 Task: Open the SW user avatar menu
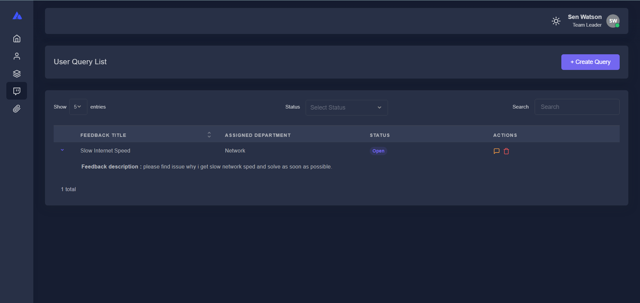point(613,21)
